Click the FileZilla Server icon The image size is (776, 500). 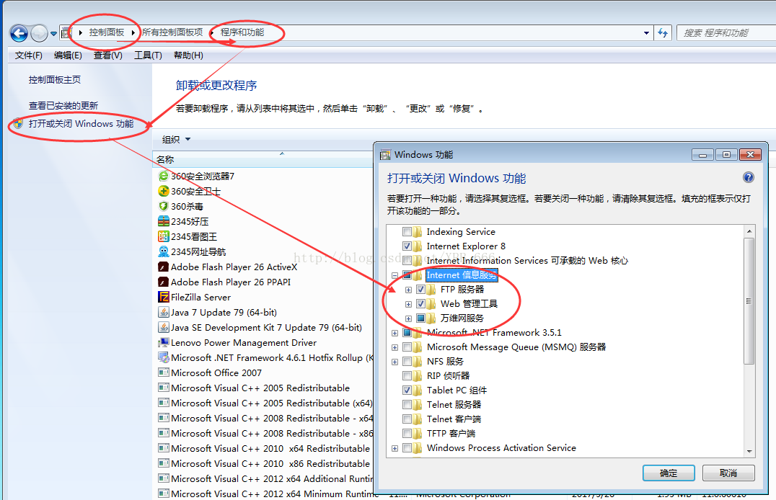(164, 297)
